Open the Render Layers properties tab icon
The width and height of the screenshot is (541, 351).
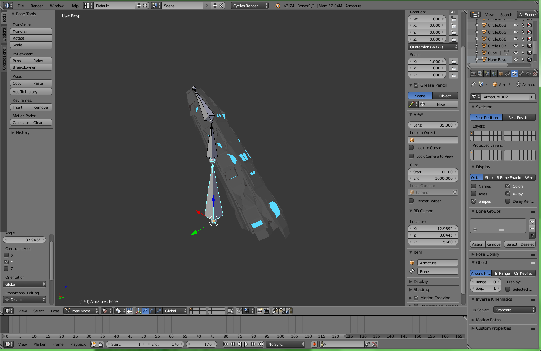point(480,74)
